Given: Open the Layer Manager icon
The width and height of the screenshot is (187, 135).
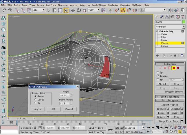Looking at the screenshot, I should pyautogui.click(x=183, y=10).
